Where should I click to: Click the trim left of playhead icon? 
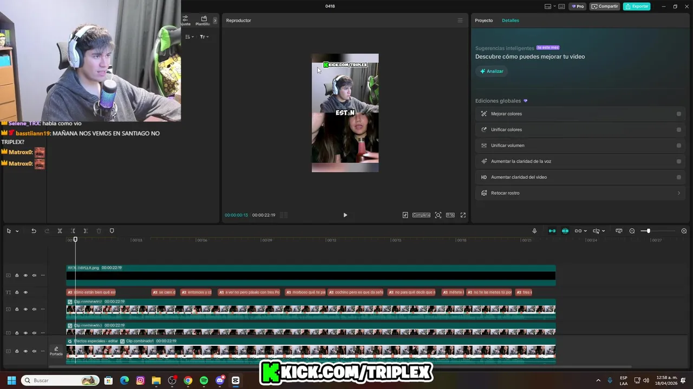[x=73, y=231]
